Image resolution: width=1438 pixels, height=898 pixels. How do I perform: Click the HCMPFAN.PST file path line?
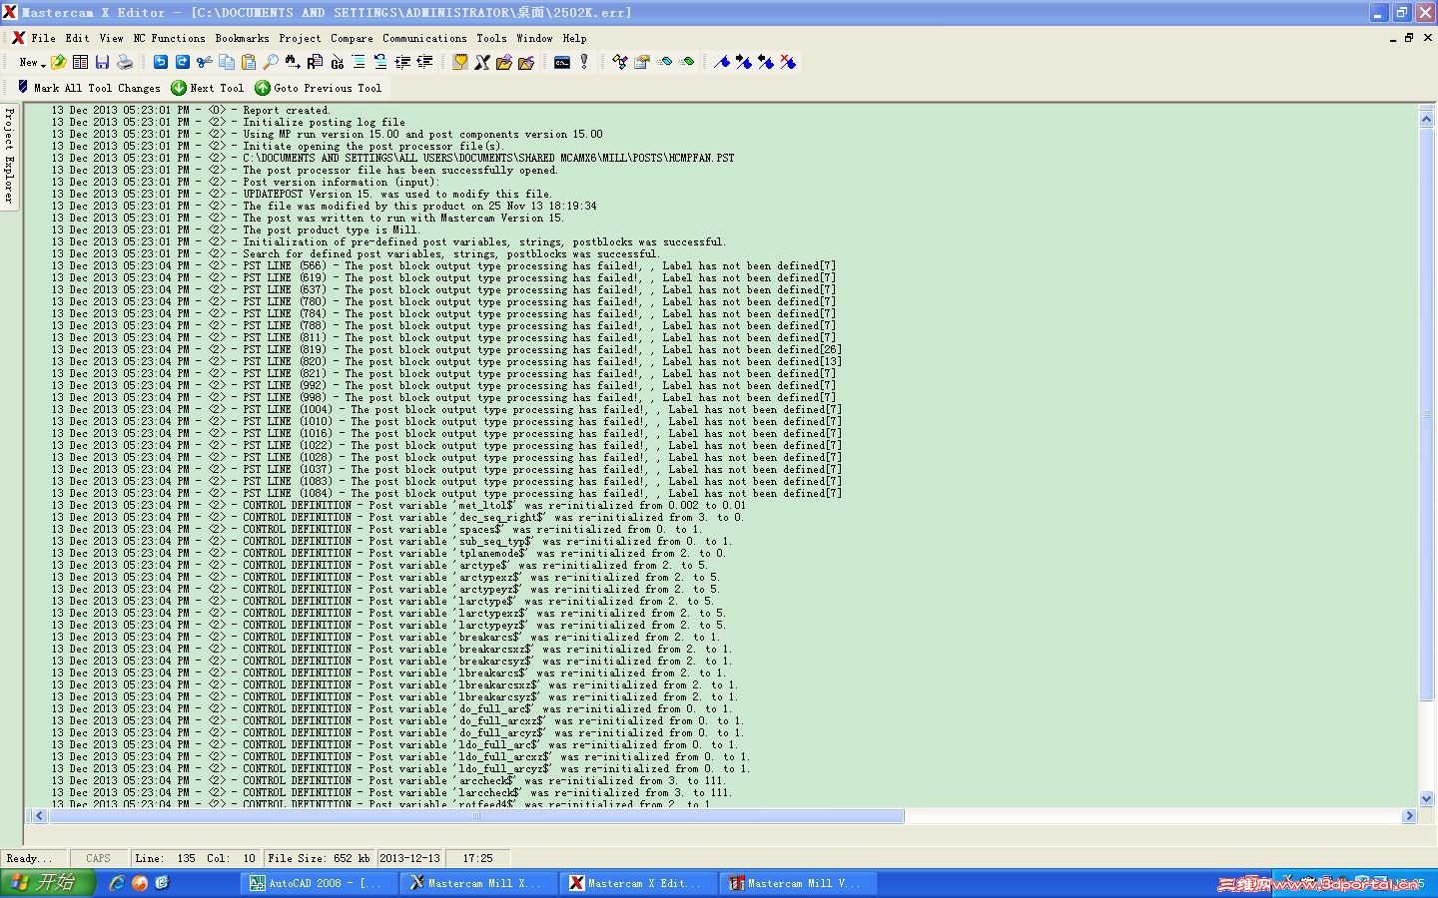pyautogui.click(x=392, y=158)
